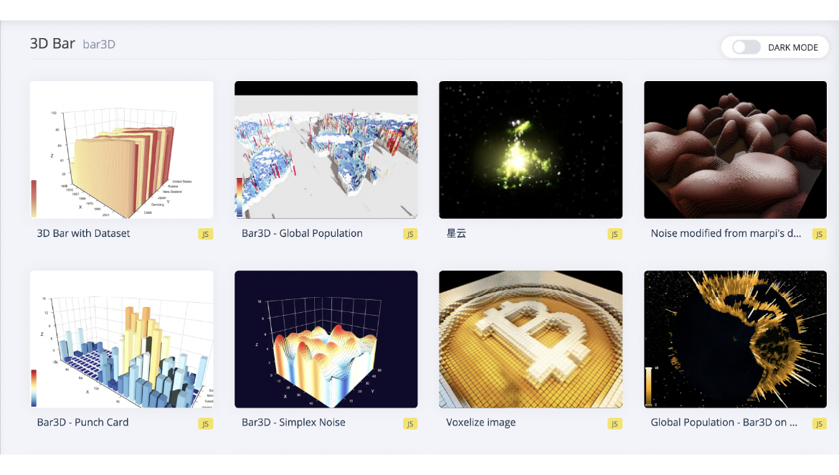Click JS badge beside Bar3D - Simplex Noise

tap(410, 423)
